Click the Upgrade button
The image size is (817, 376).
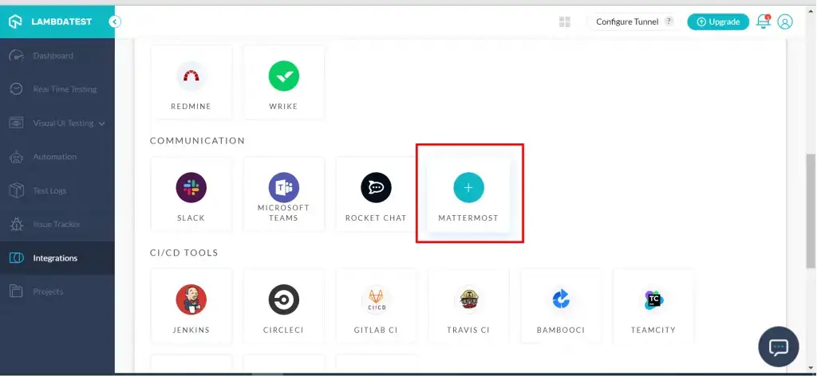point(717,22)
